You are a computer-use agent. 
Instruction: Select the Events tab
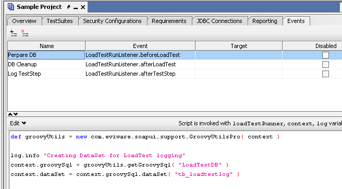pos(296,21)
